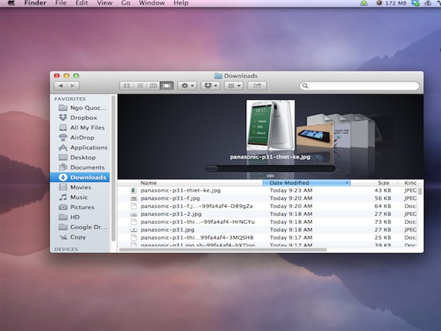The height and width of the screenshot is (331, 441).
Task: Open the Finder menu
Action: pos(35,3)
